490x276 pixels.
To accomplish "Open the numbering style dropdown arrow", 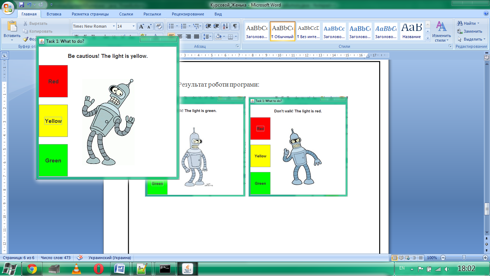I will tap(189, 26).
